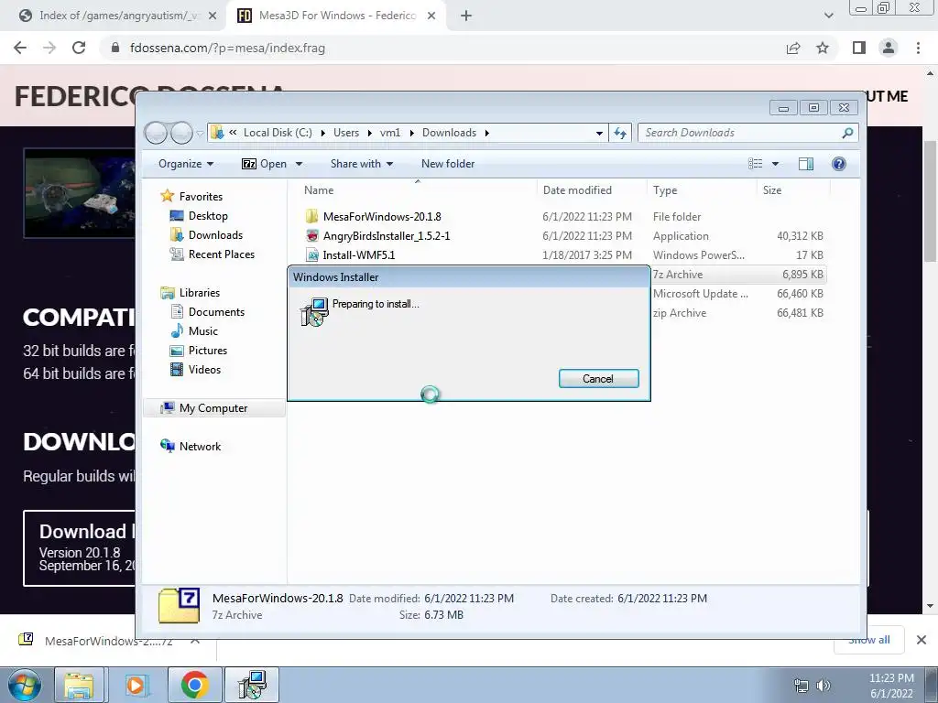Viewport: 938px width, 703px height.
Task: Select the AngryBirdsInstaller_1.5.2-1 application file
Action: (x=563, y=235)
